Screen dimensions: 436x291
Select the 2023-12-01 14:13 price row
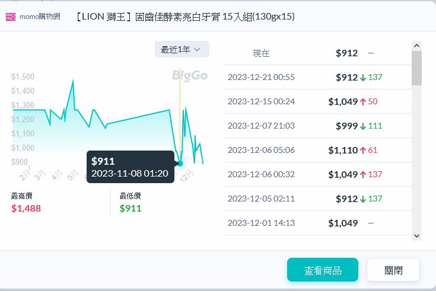(x=317, y=223)
